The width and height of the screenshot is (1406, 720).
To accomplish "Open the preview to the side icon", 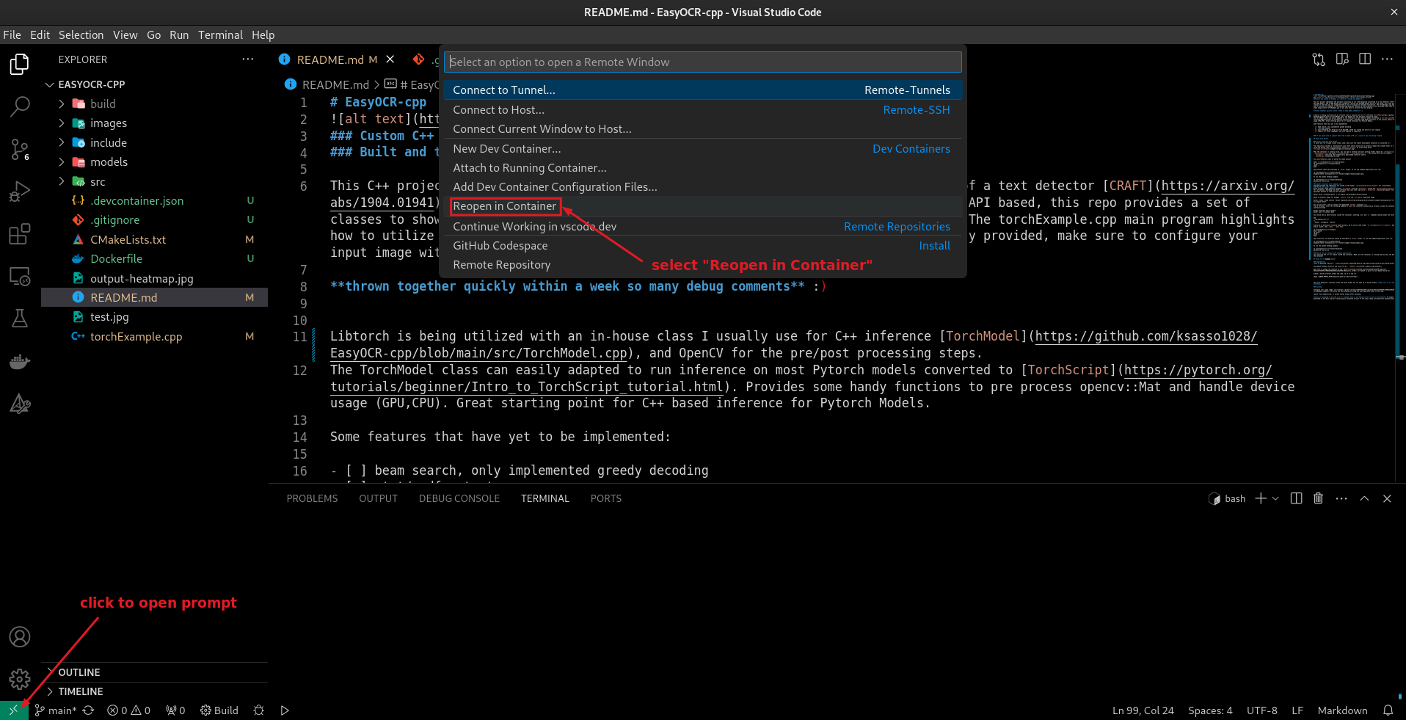I will (1342, 59).
